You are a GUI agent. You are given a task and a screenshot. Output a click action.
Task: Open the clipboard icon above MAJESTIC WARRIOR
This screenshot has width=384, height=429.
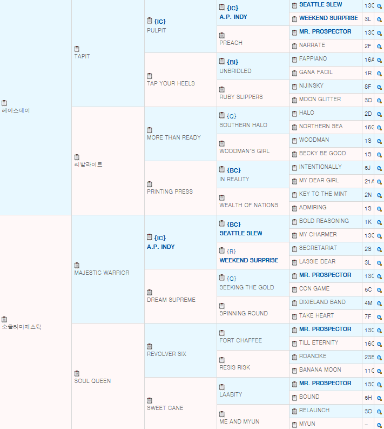pos(77,265)
